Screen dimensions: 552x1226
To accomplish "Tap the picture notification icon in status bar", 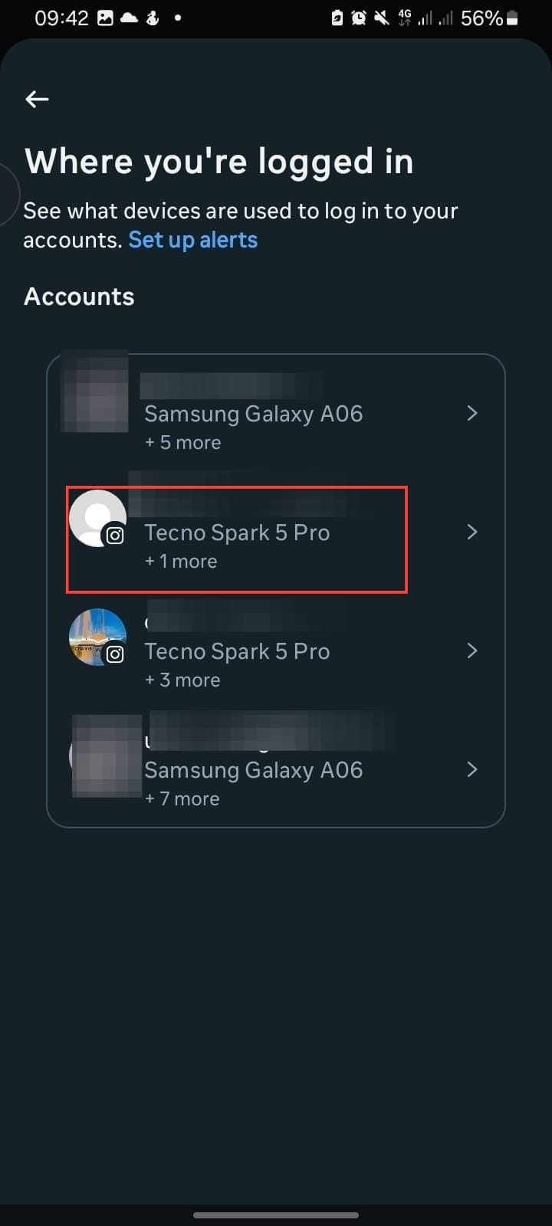I will pyautogui.click(x=107, y=18).
